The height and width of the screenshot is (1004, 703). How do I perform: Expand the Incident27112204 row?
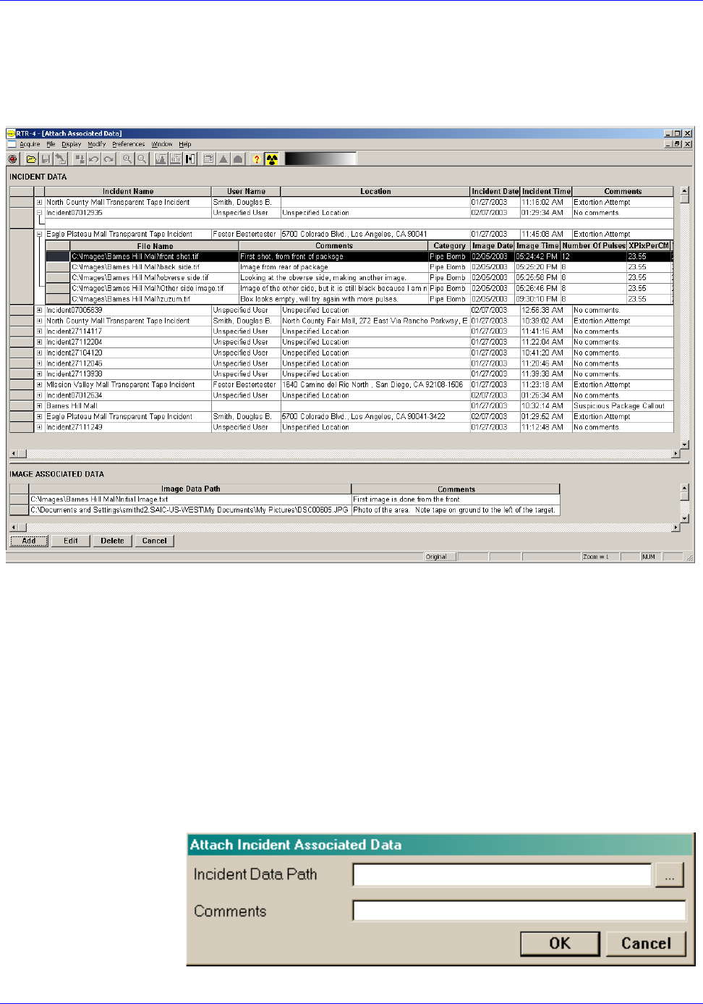(x=40, y=342)
